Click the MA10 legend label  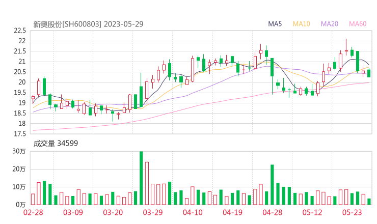[301, 24]
